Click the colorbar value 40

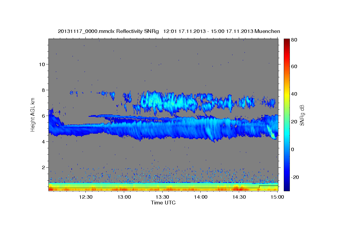[294, 94]
